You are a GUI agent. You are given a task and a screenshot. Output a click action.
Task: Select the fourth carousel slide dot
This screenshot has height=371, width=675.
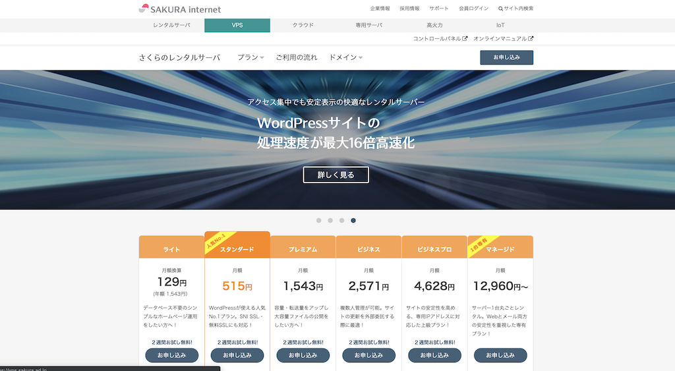click(x=353, y=220)
